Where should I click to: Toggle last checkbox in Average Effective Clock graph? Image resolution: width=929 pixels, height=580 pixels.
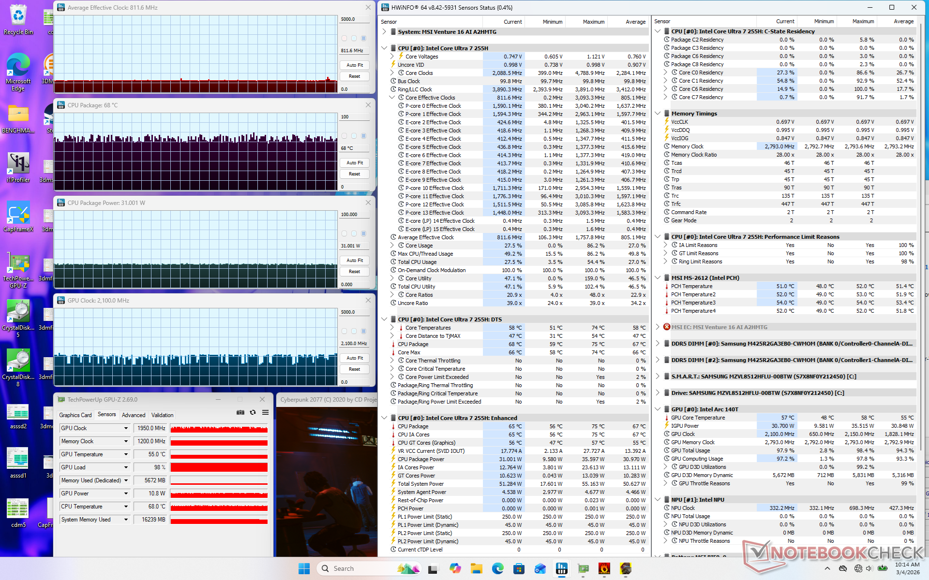coord(363,38)
